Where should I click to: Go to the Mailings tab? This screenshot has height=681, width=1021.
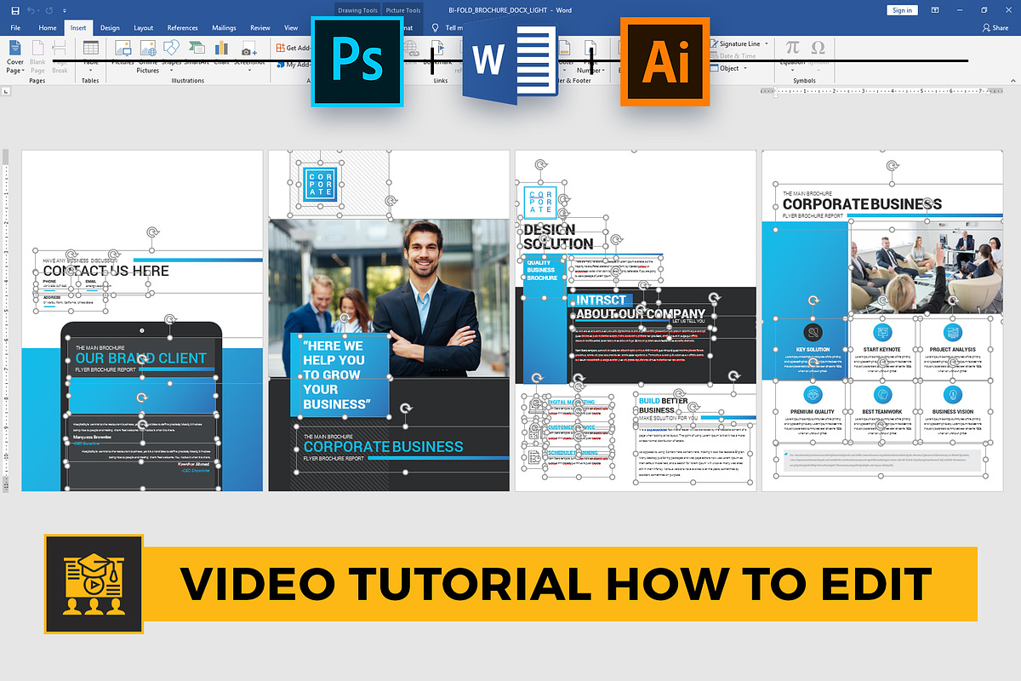[225, 28]
